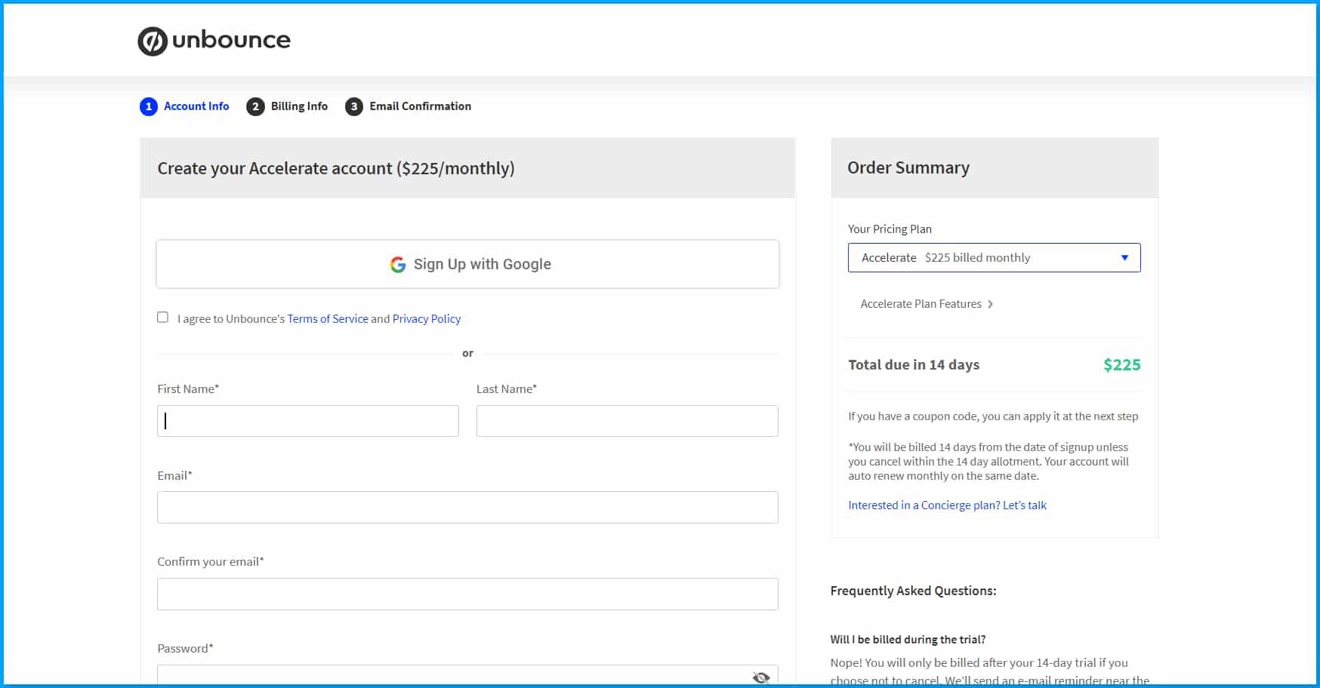
Task: Click the pricing plan dropdown arrow
Action: click(x=1124, y=258)
